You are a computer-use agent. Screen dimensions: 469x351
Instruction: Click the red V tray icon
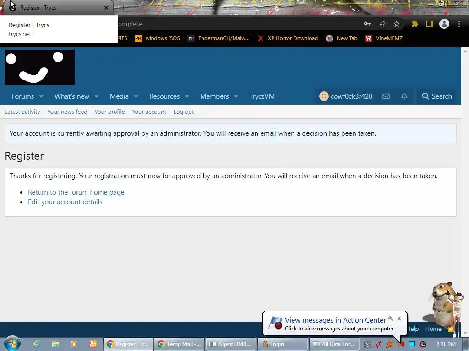pos(378,345)
